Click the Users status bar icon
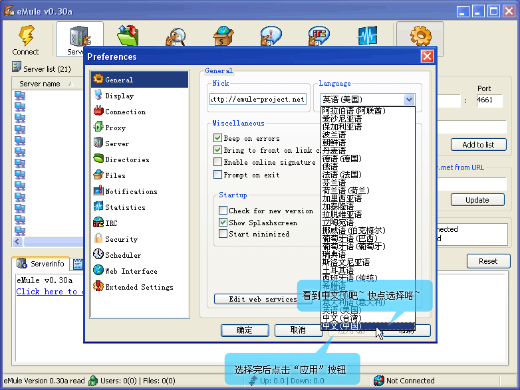520x390 pixels. coord(93,381)
